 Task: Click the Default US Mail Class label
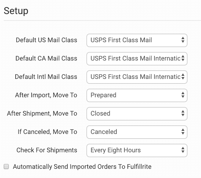tap(47, 40)
